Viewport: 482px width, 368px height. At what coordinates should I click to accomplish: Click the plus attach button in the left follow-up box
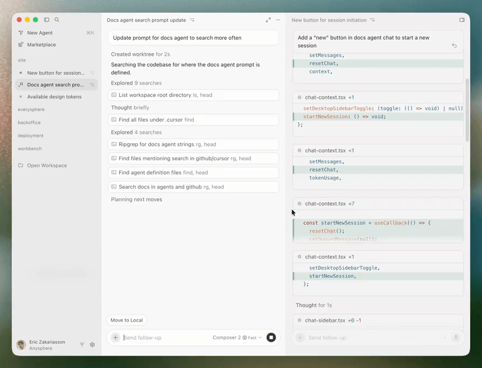[115, 338]
